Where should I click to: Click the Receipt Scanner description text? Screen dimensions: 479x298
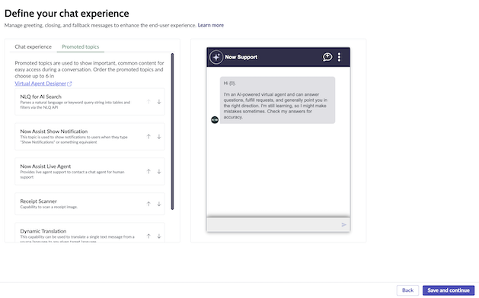49,207
